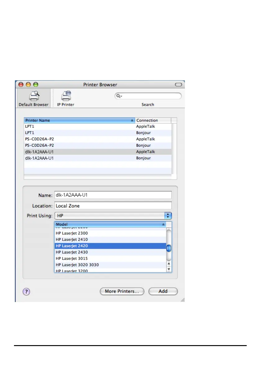Select the dlk-1A2AAA-U1 Bonjour row
This screenshot has width=261, height=369.
coord(98,158)
